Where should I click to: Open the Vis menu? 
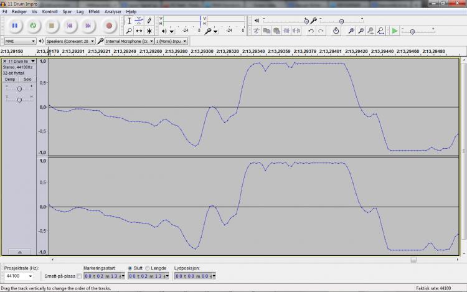pos(34,12)
